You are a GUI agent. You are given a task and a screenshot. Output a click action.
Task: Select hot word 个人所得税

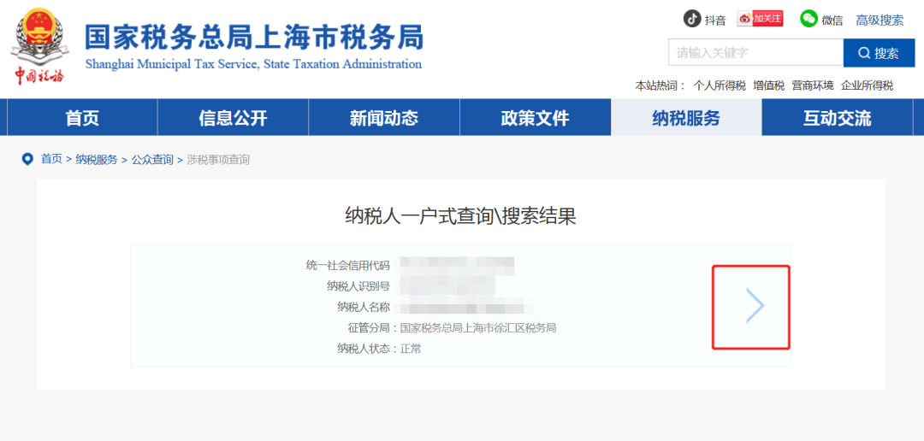point(719,86)
